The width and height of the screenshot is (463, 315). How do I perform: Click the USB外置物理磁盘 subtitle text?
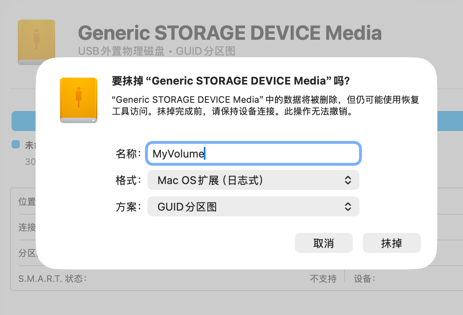click(122, 51)
